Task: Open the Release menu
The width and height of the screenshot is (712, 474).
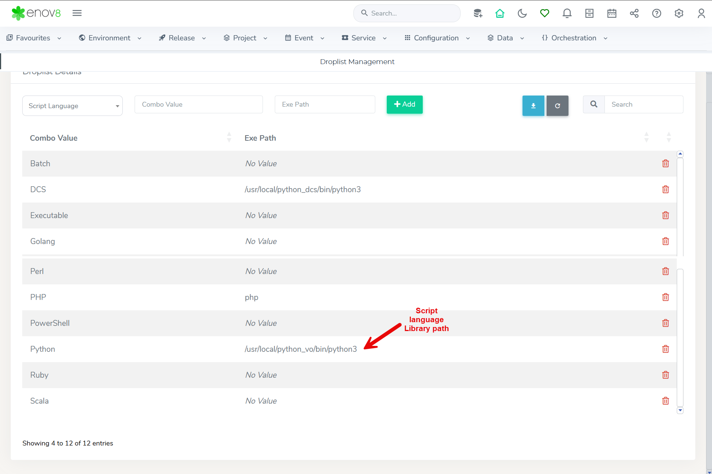Action: tap(182, 38)
